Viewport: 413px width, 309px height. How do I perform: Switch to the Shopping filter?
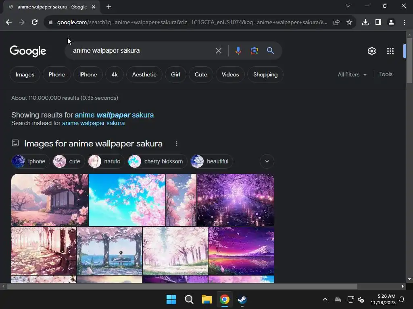(265, 74)
